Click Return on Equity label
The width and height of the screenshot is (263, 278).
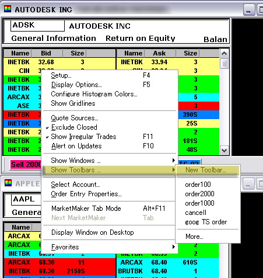[141, 39]
